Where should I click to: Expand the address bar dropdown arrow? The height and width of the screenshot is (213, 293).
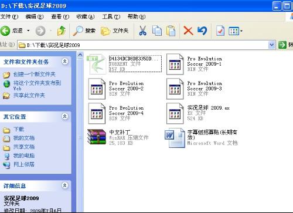coord(271,45)
